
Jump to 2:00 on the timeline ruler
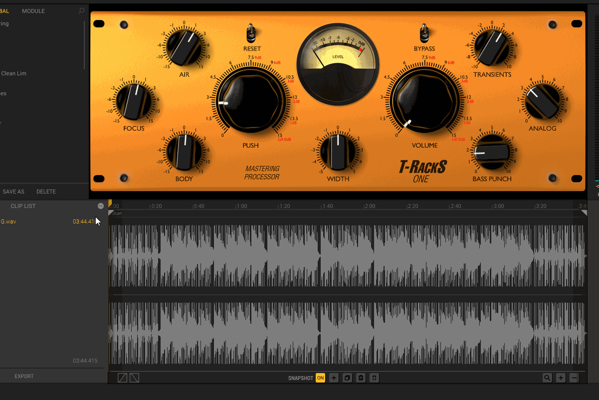[370, 206]
